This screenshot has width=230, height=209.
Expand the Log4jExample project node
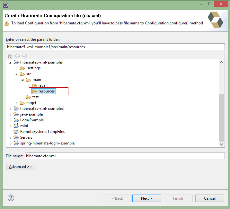(x=10, y=120)
